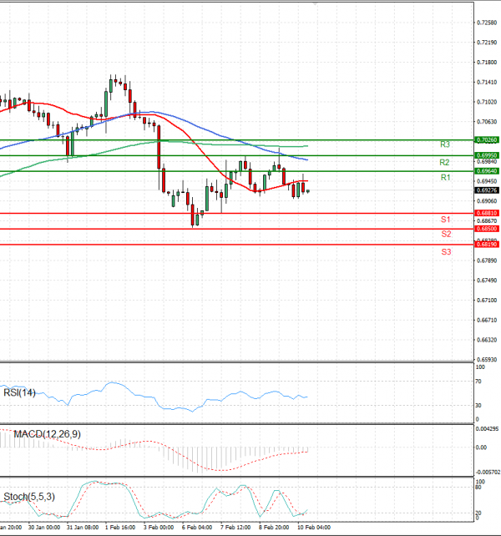Screen dimensions: 501x536
Task: Click the 0.71410 price axis value
Action: coord(487,82)
